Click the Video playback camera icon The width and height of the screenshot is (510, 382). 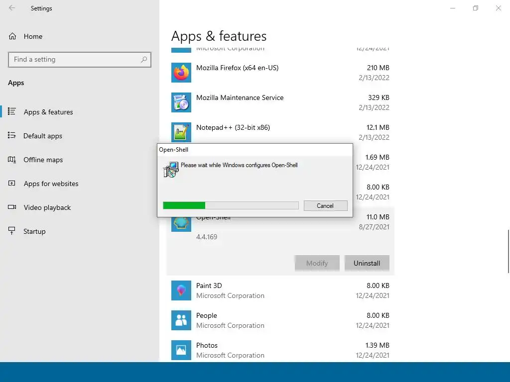(12, 207)
